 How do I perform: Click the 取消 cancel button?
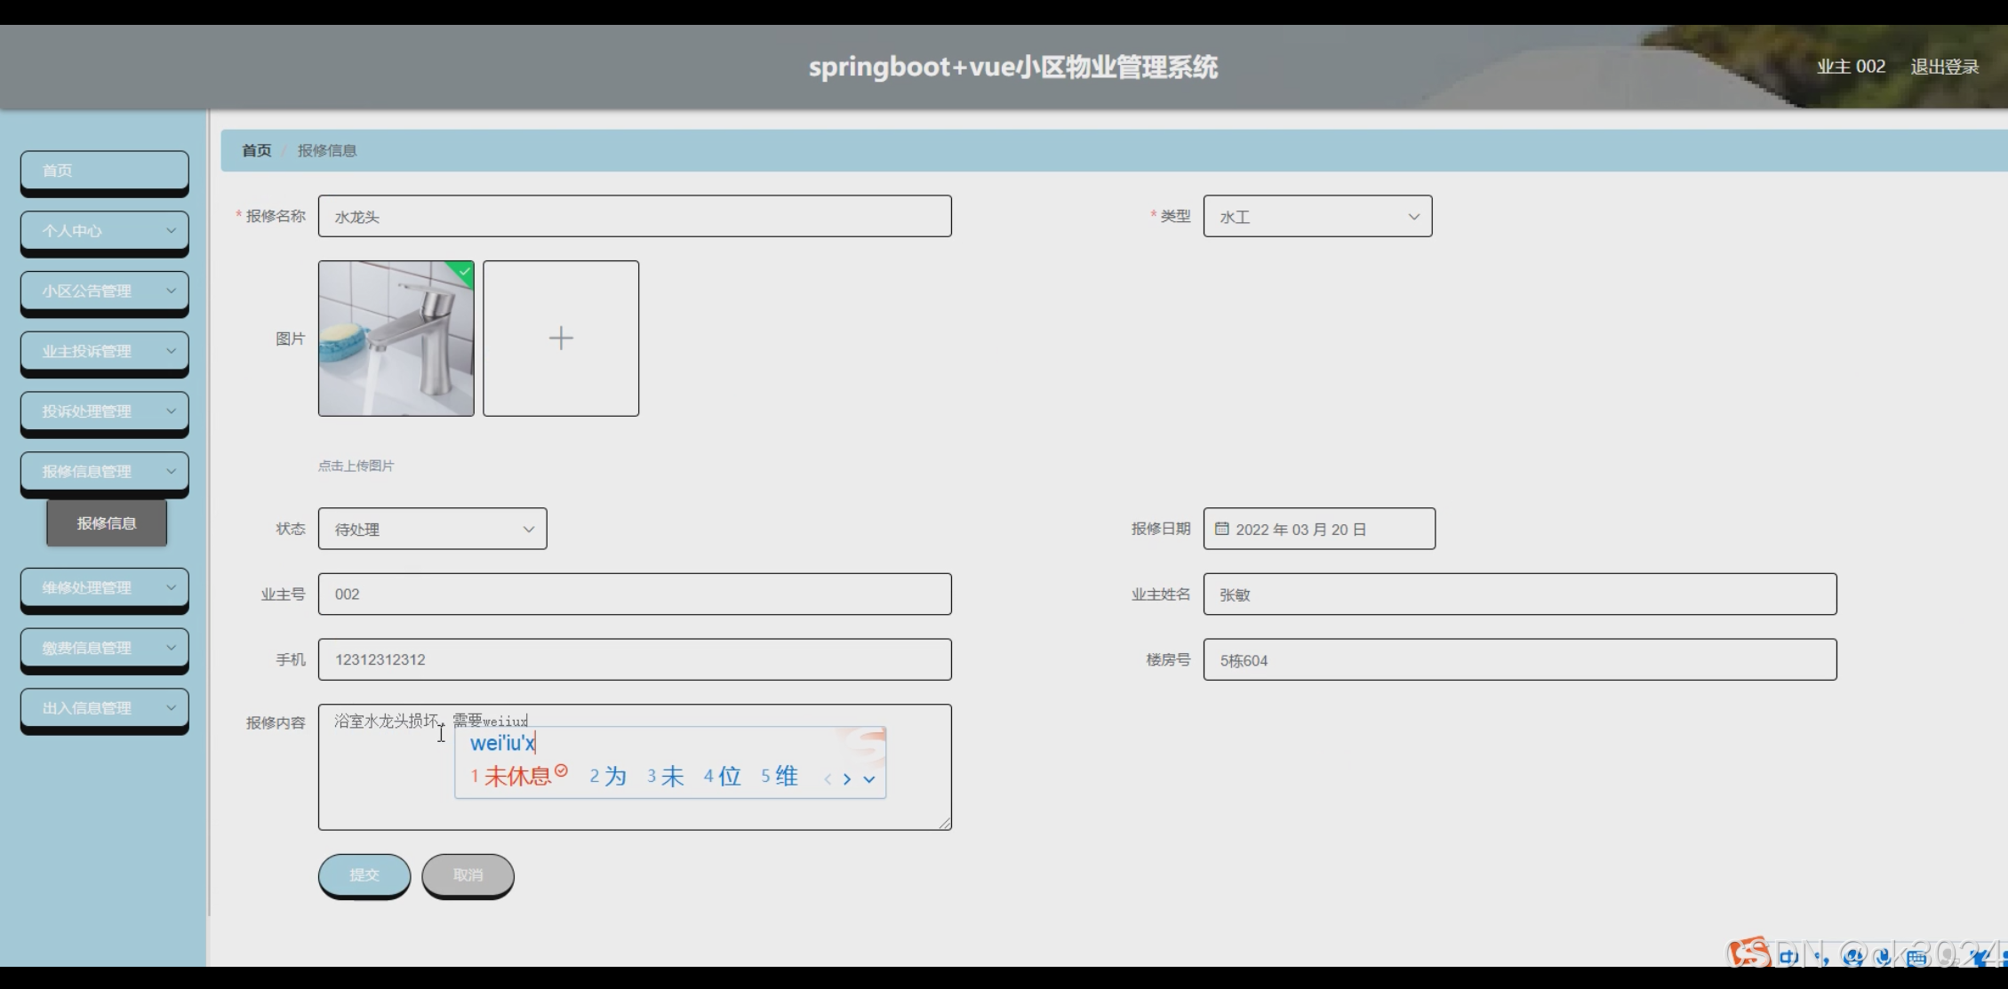click(468, 875)
